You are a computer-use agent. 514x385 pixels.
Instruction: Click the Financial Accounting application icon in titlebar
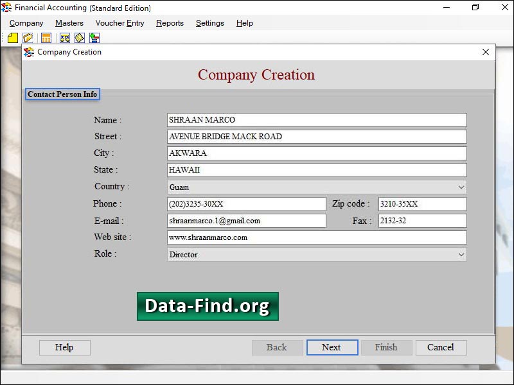tap(6, 8)
